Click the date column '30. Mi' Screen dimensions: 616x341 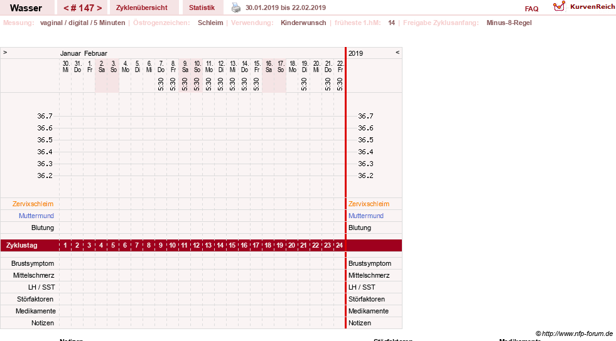[65, 66]
